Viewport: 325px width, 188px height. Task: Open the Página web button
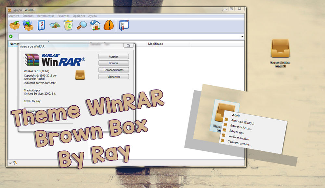pyautogui.click(x=113, y=76)
